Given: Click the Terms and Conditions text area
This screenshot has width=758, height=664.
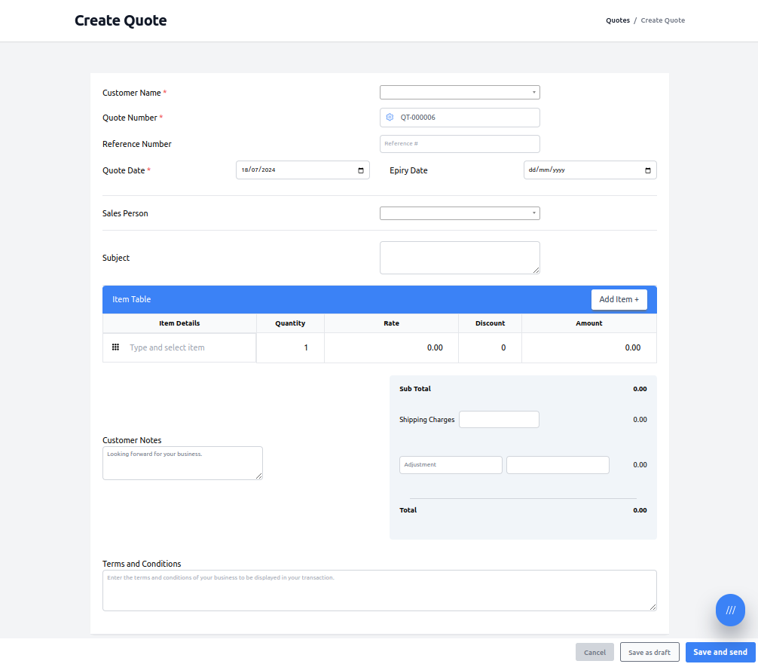Looking at the screenshot, I should click(x=379, y=590).
